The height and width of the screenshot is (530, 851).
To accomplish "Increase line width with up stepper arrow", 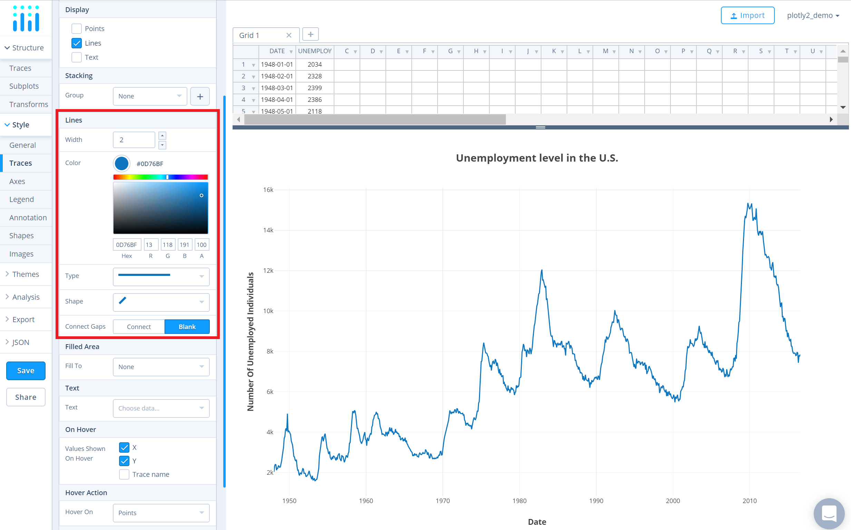I will click(162, 136).
